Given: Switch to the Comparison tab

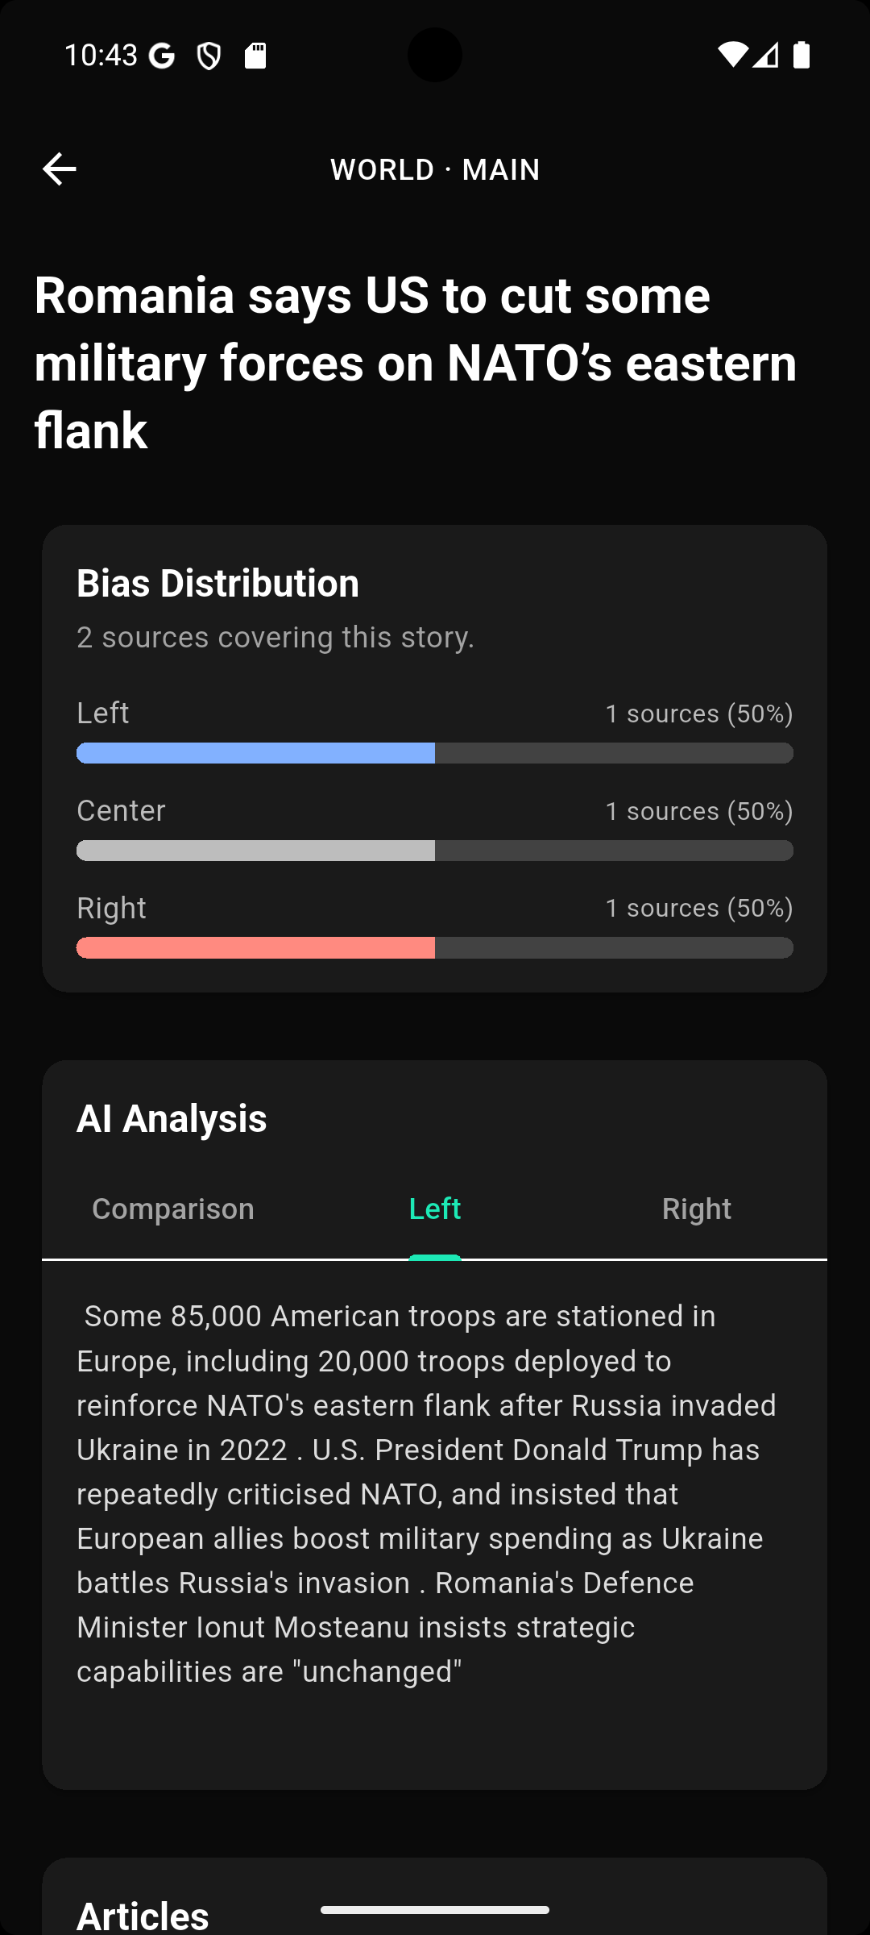Looking at the screenshot, I should point(172,1209).
